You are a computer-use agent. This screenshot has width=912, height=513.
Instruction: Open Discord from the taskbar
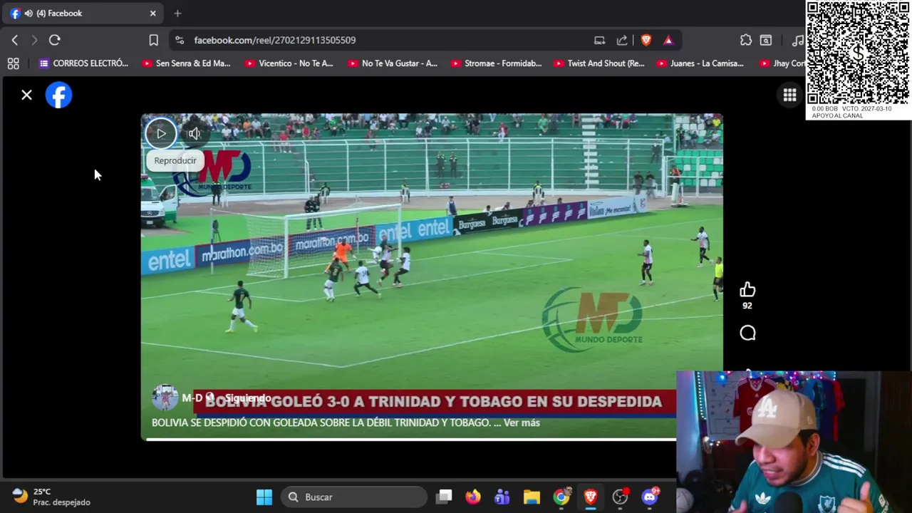pyautogui.click(x=650, y=497)
